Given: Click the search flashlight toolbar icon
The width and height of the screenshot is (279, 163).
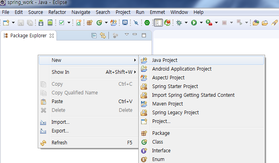Looking at the screenshot, I should [x=275, y=23].
